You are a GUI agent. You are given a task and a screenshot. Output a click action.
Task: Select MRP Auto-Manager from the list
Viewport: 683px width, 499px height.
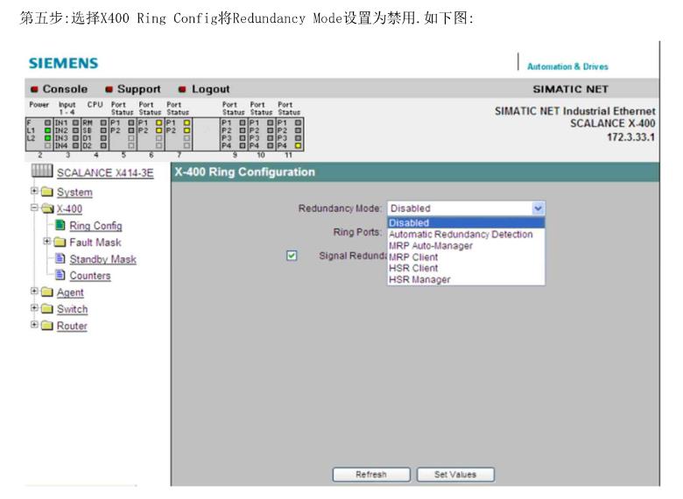click(x=430, y=246)
